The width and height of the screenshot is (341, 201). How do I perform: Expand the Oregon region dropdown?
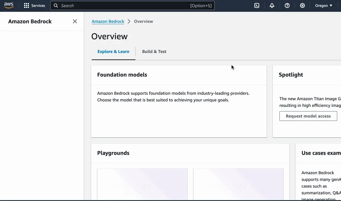click(324, 5)
